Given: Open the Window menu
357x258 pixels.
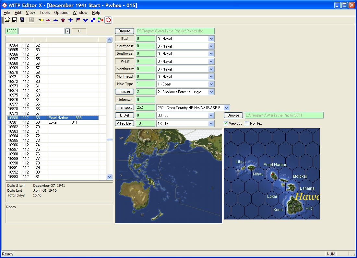Looking at the screenshot, I should coord(80,13).
